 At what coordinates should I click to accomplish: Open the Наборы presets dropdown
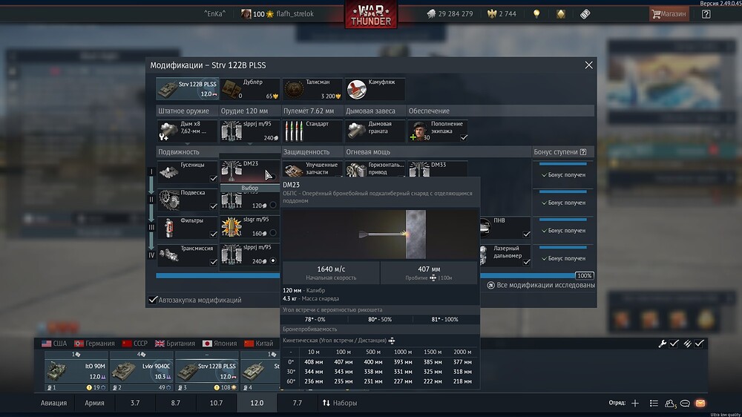[339, 403]
